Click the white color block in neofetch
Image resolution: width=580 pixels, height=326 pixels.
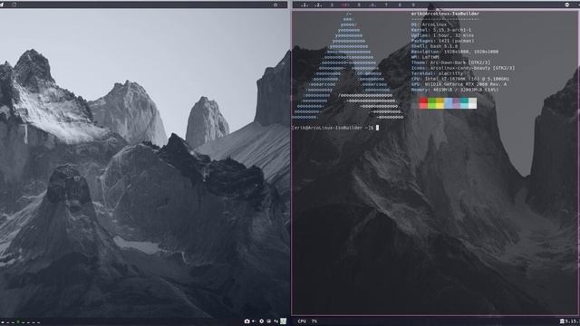pyautogui.click(x=472, y=103)
